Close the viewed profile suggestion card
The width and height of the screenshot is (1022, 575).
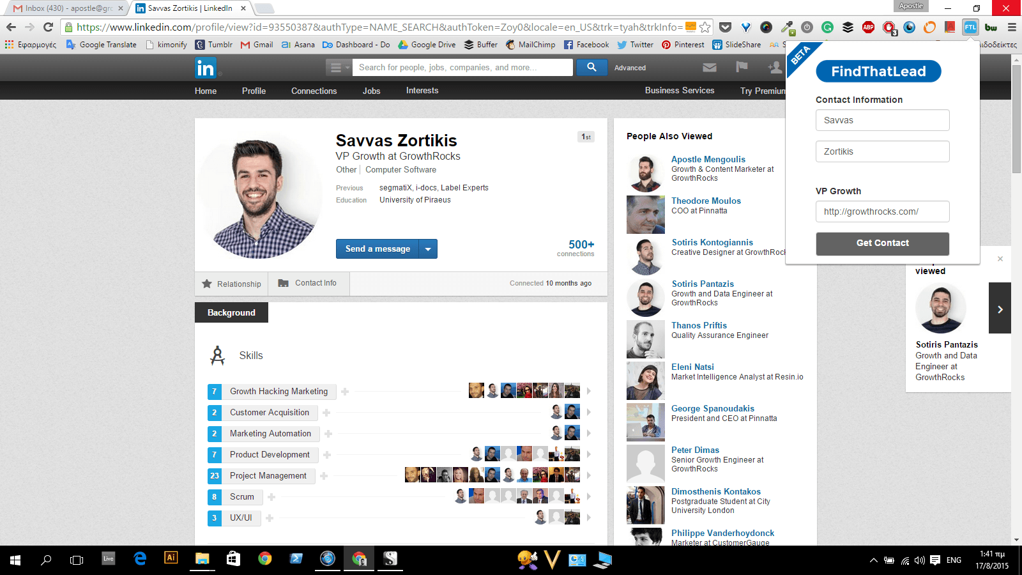tap(1000, 259)
